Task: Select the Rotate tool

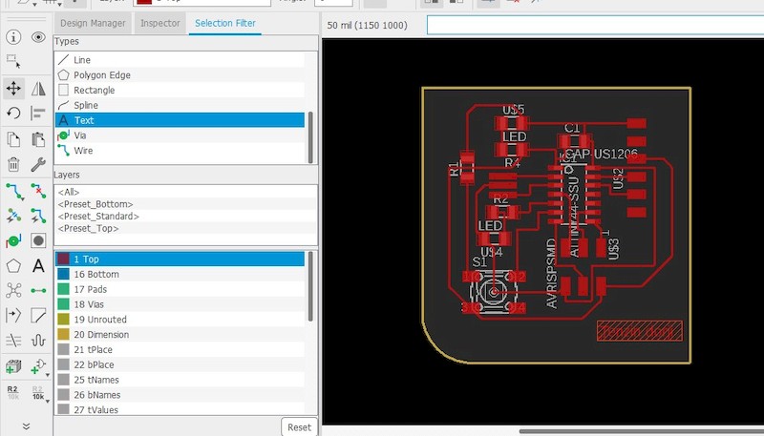Action: tap(13, 113)
